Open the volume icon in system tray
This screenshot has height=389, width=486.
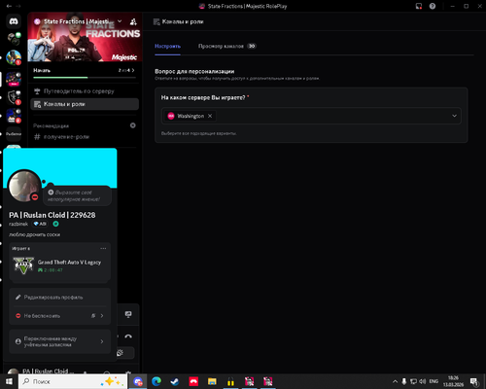pos(423,381)
